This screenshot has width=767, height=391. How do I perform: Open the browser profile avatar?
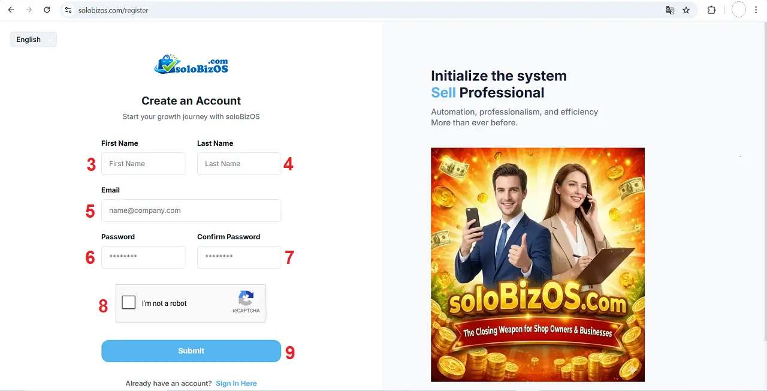(x=739, y=10)
